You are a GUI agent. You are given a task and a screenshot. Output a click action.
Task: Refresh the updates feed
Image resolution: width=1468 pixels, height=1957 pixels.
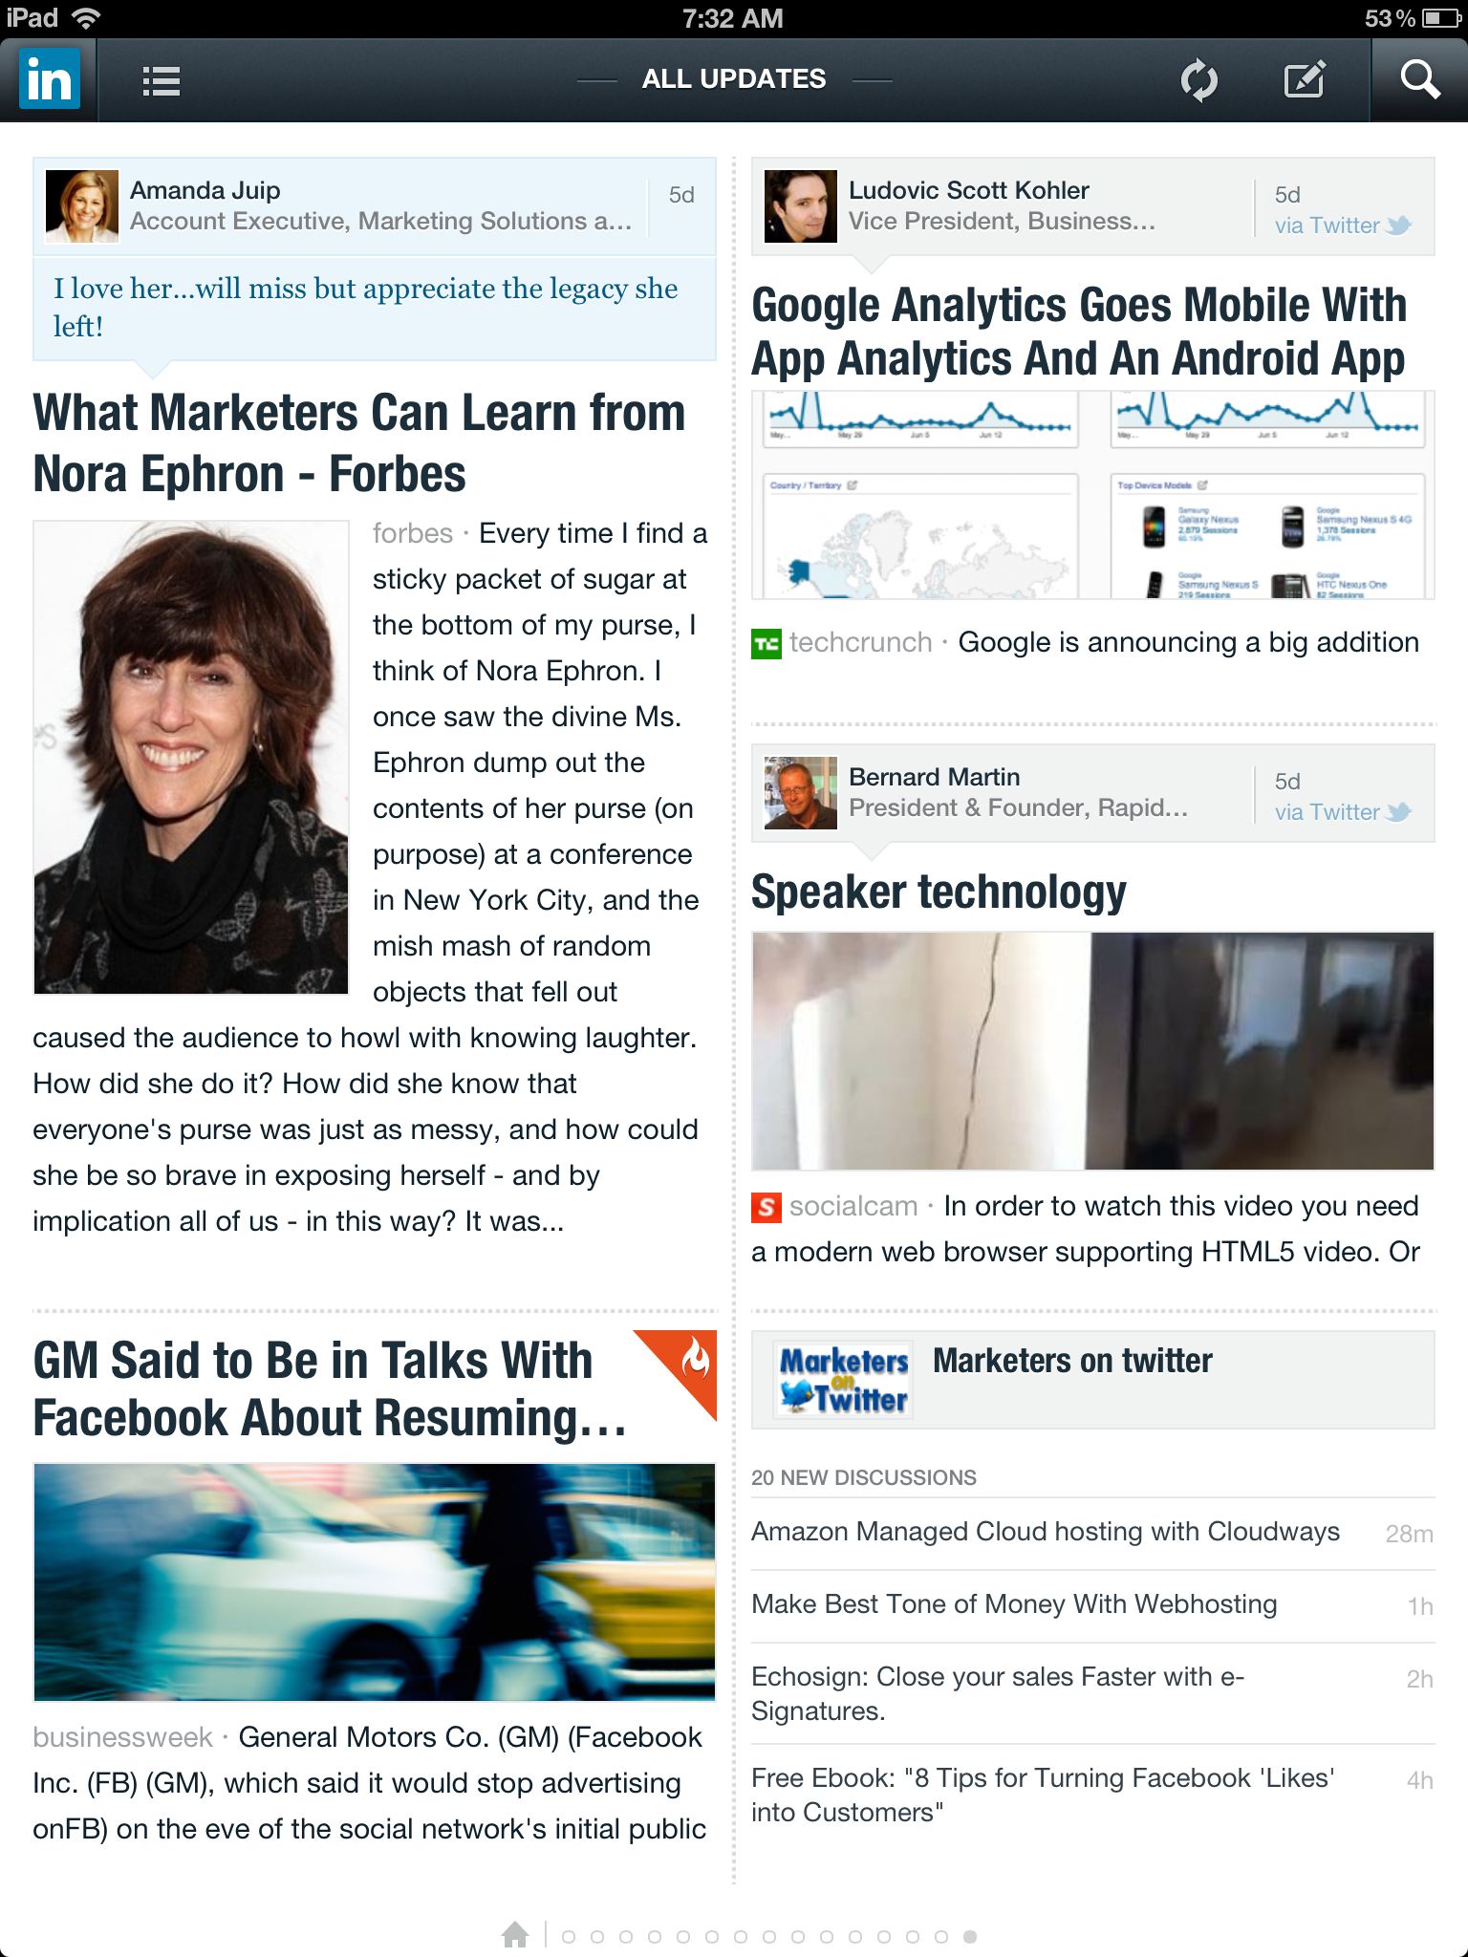(1198, 80)
